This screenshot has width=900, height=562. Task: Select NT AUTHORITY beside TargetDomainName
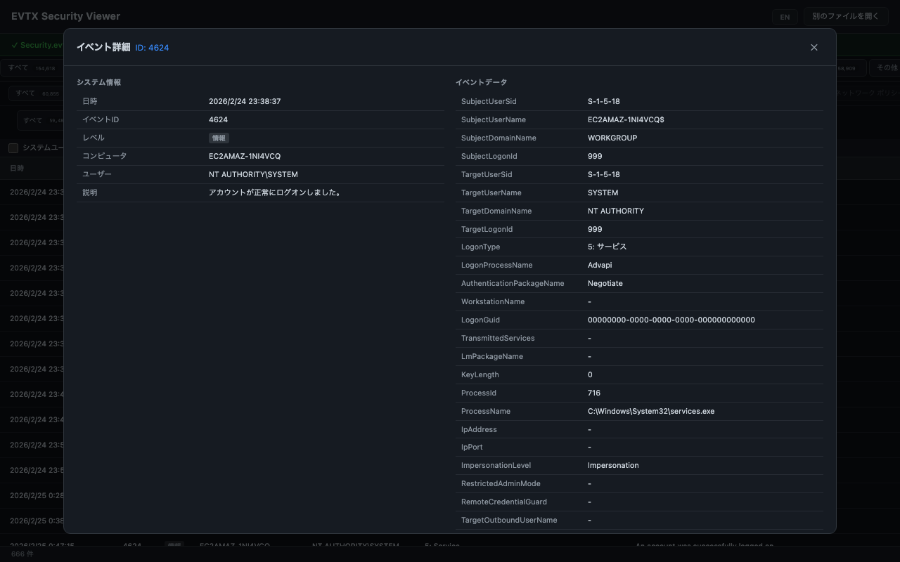coord(616,211)
